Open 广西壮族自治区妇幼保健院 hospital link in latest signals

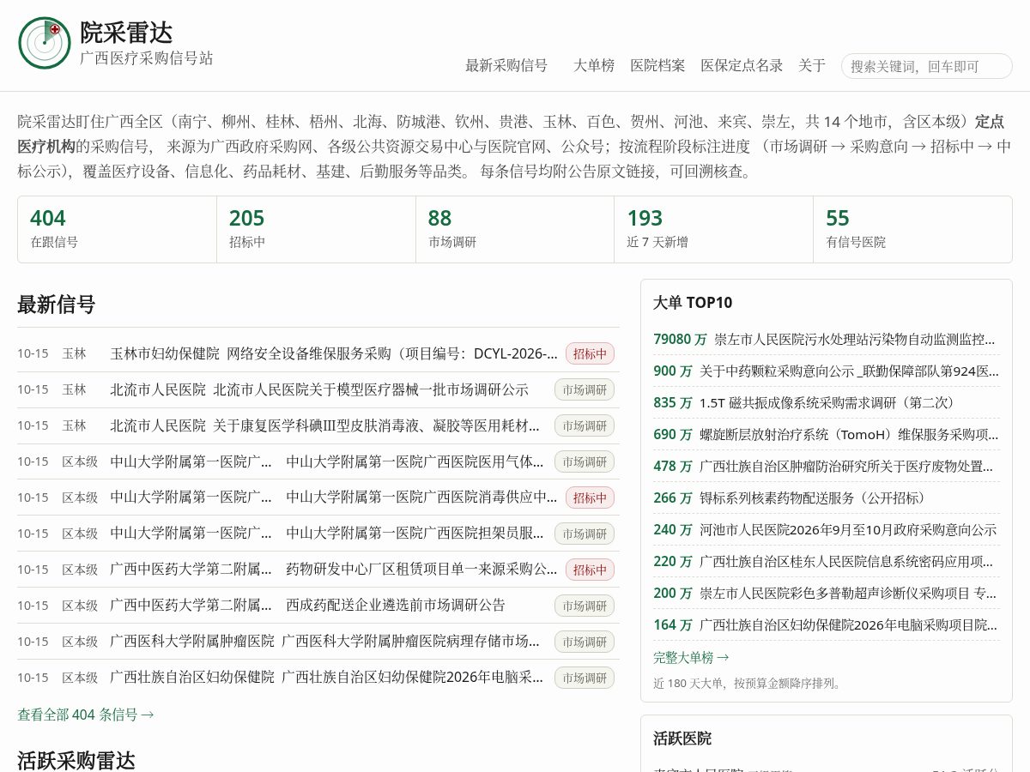pyautogui.click(x=192, y=678)
